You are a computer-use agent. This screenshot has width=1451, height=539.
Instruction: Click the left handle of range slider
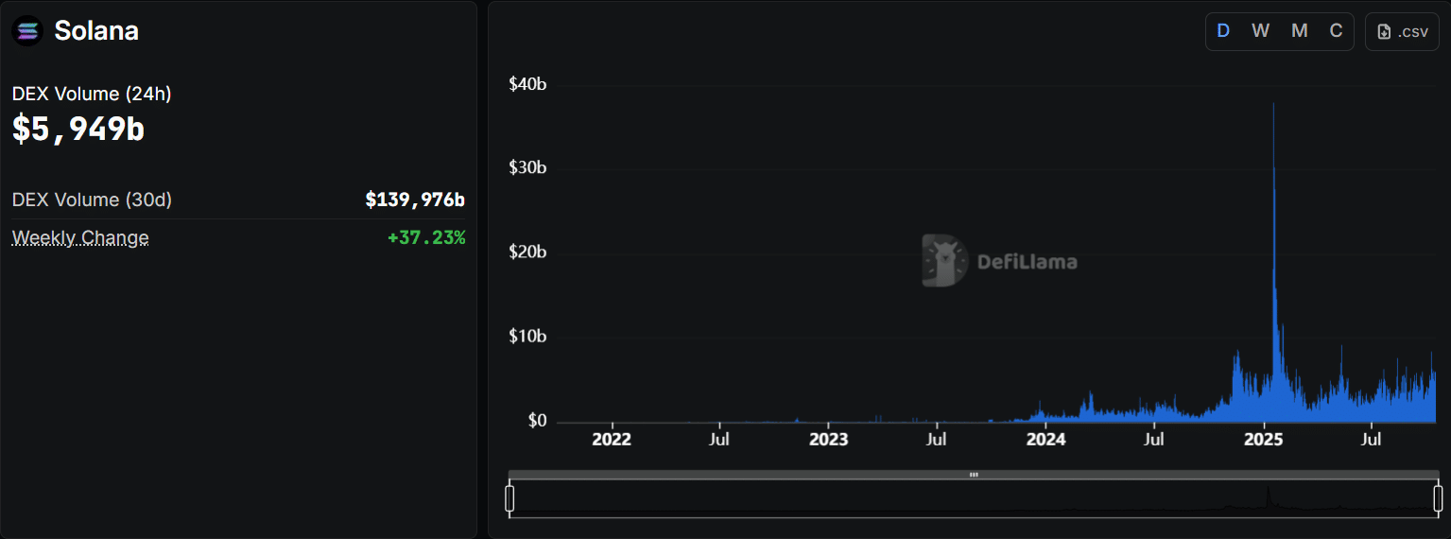510,498
